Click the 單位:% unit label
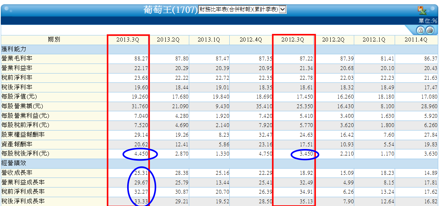Image resolution: width=439 pixels, height=206 pixels. (428, 21)
